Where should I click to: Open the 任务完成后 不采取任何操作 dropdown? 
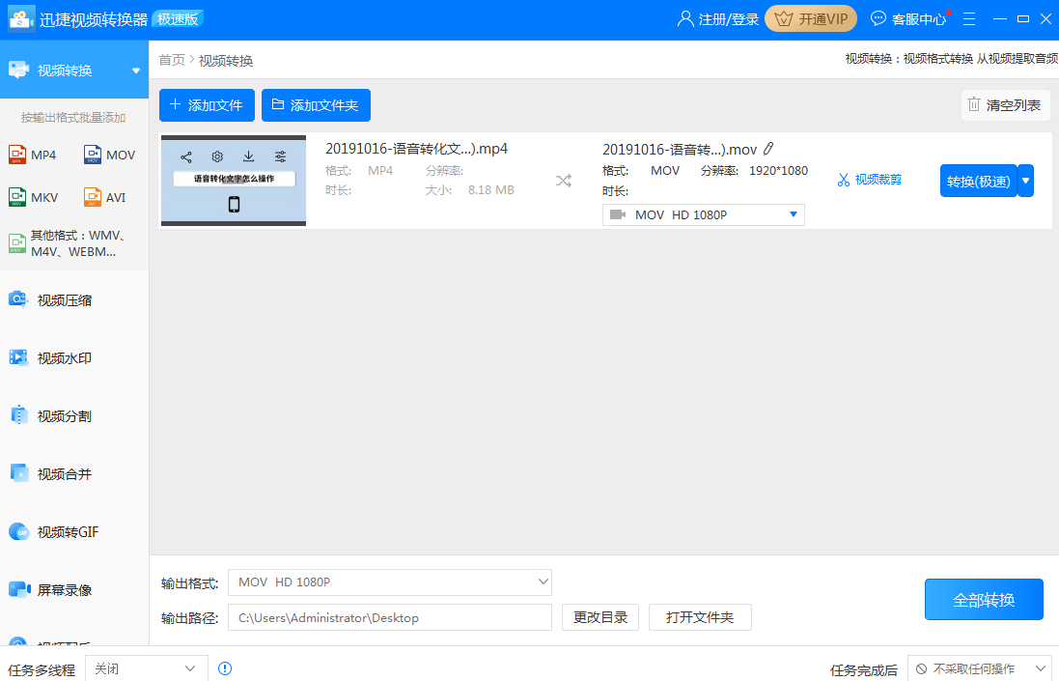click(x=979, y=668)
